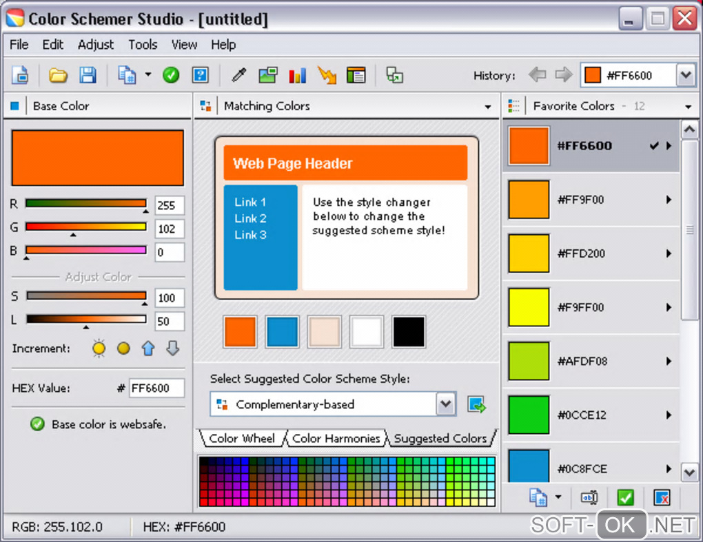Expand arrow for favorite #F9FF00
The image size is (703, 542).
(x=669, y=307)
